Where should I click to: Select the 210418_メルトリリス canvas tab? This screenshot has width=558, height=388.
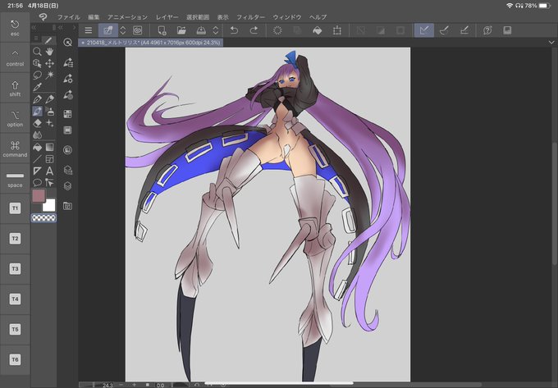151,43
